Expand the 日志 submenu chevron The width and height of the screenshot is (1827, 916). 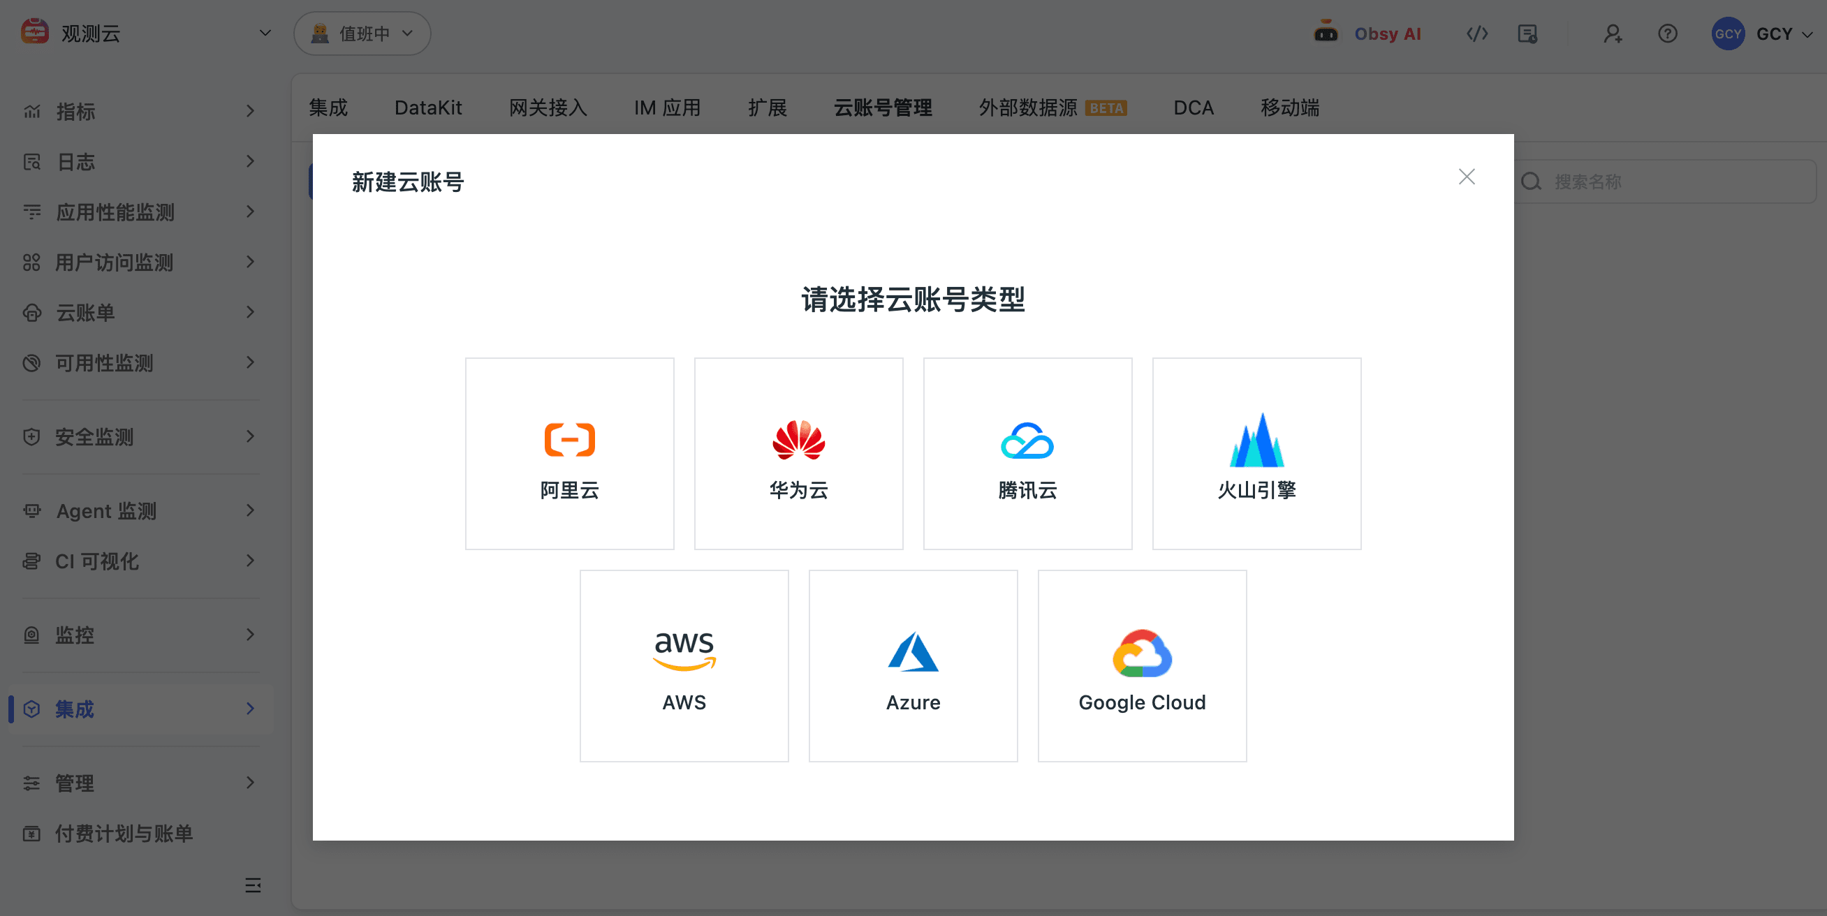coord(249,162)
